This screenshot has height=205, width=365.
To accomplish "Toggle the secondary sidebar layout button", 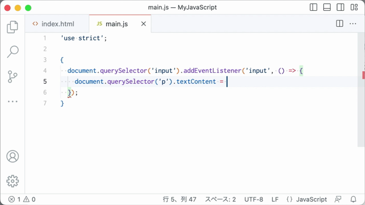I will coord(340,7).
